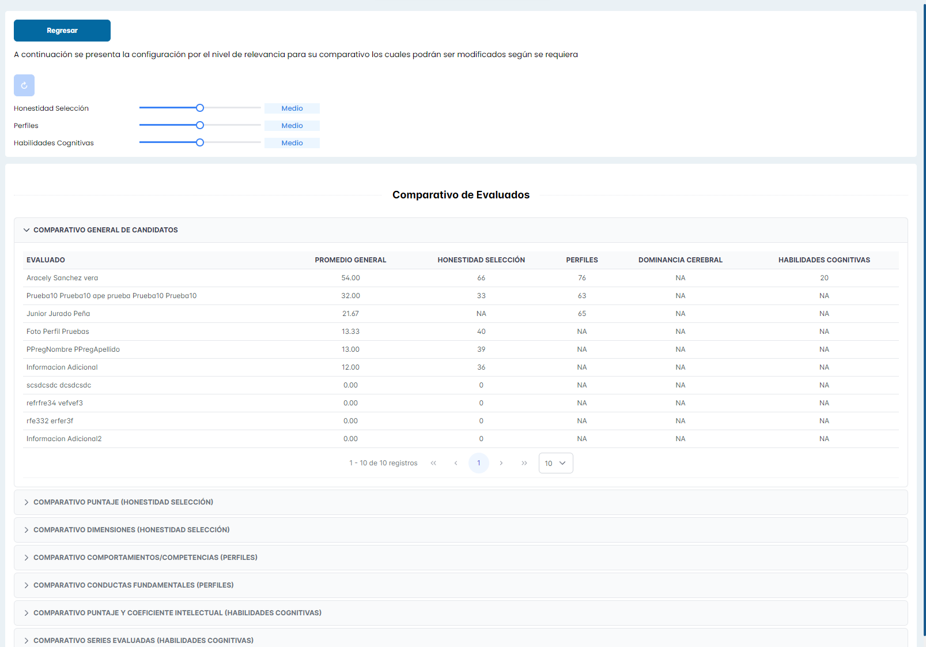Click the Honestidad Selección slider handle
The width and height of the screenshot is (926, 647).
(200, 108)
